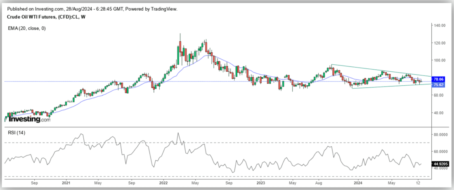The image size is (454, 190).
Task: Click the 12 date label on the time axis
Action: (x=418, y=183)
